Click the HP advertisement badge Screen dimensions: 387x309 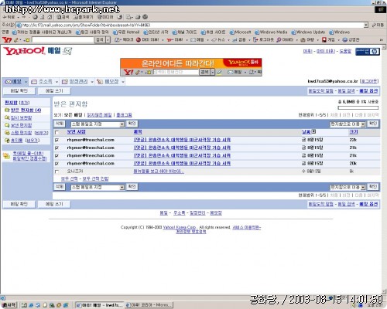tap(368, 52)
